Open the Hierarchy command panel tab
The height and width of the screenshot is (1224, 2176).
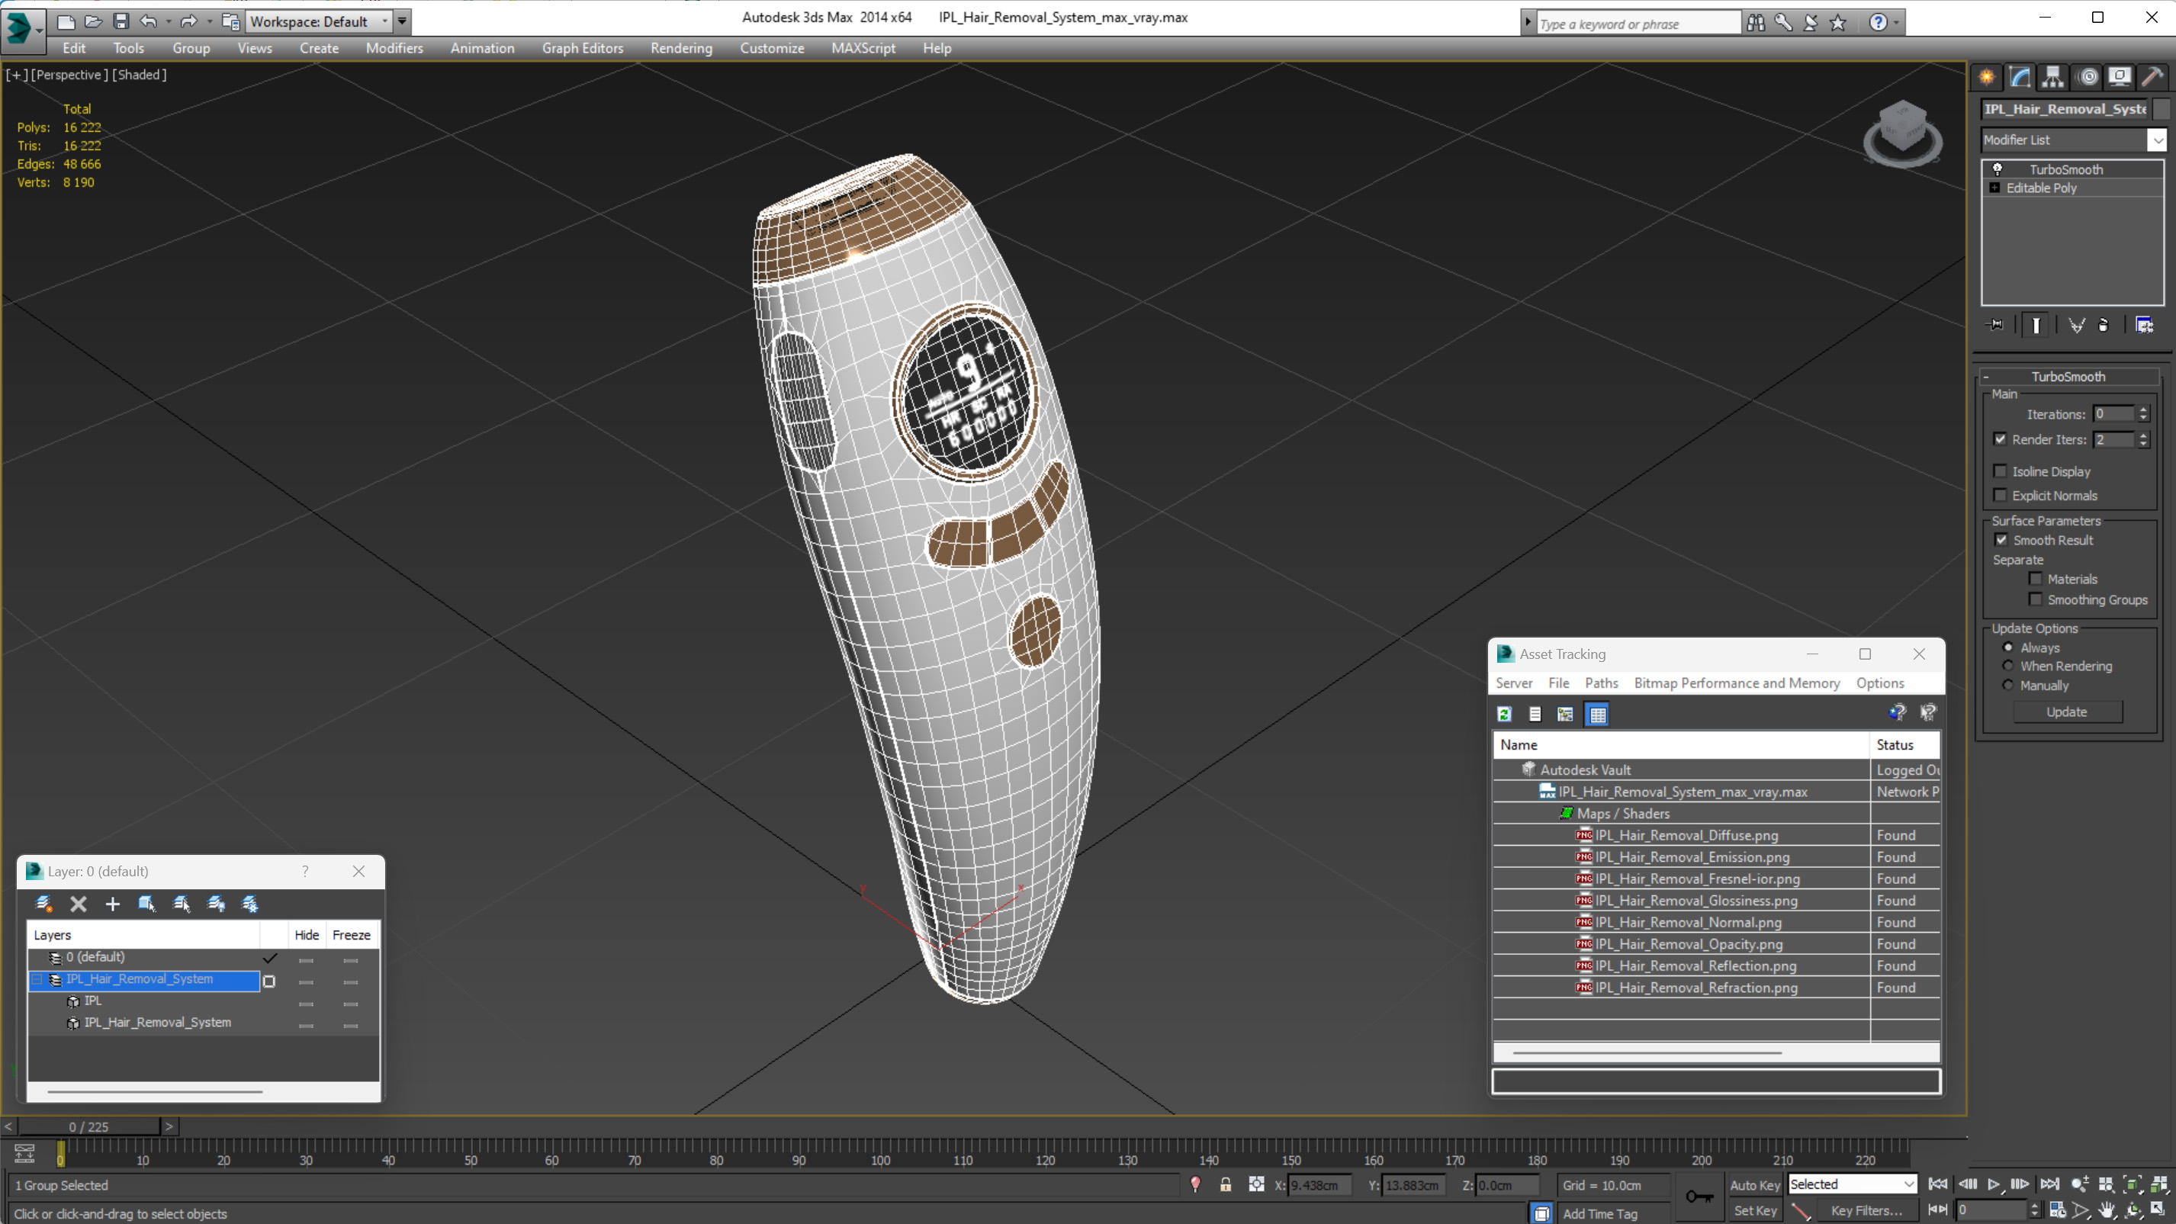(2052, 77)
